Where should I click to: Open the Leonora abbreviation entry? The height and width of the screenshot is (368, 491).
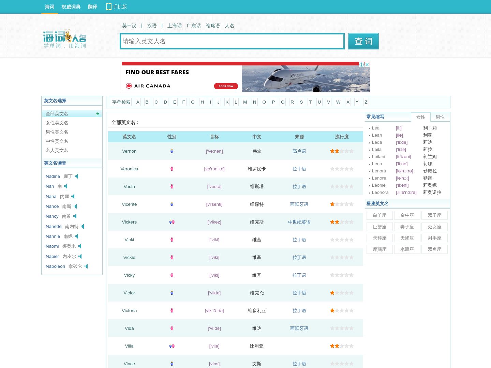380,193
